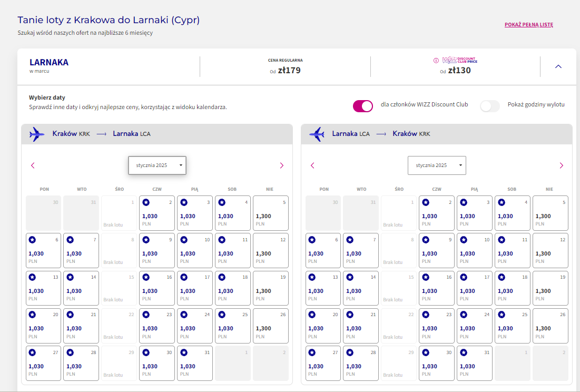Click heading 'Tanie loty z Krakowa do Larnaki'
Image resolution: width=580 pixels, height=392 pixels.
click(109, 20)
